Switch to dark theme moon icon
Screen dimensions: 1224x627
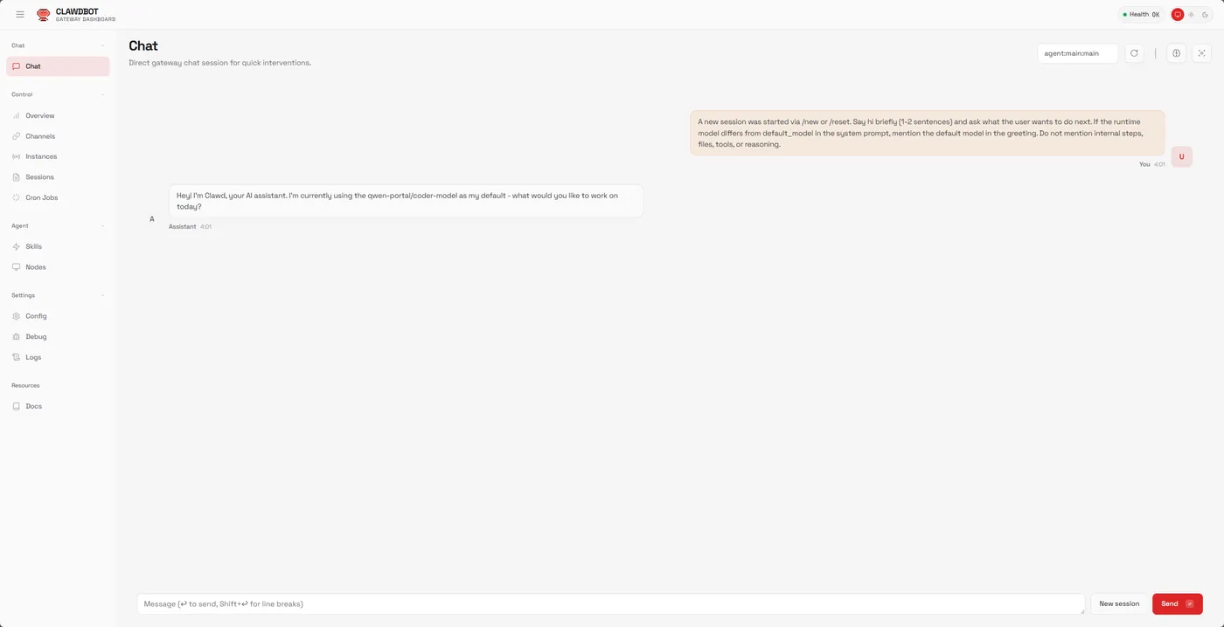[x=1205, y=15]
